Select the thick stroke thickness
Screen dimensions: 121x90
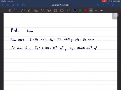pos(102,10)
